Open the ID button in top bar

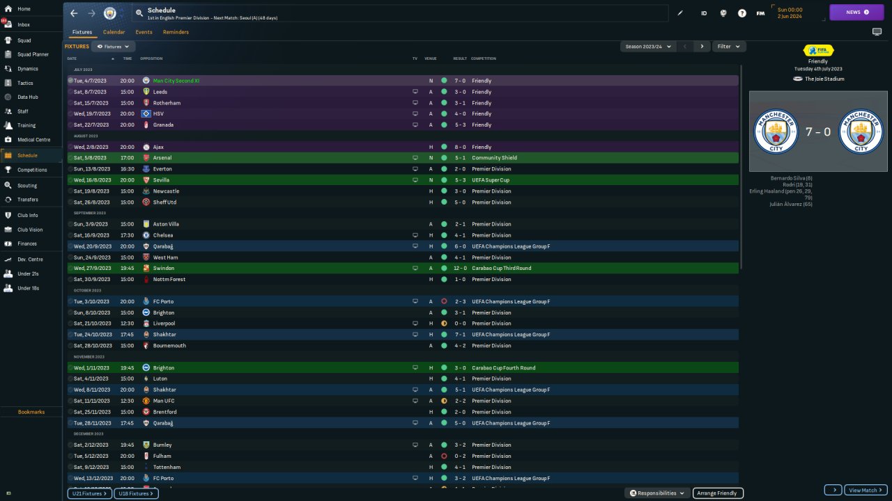click(704, 13)
